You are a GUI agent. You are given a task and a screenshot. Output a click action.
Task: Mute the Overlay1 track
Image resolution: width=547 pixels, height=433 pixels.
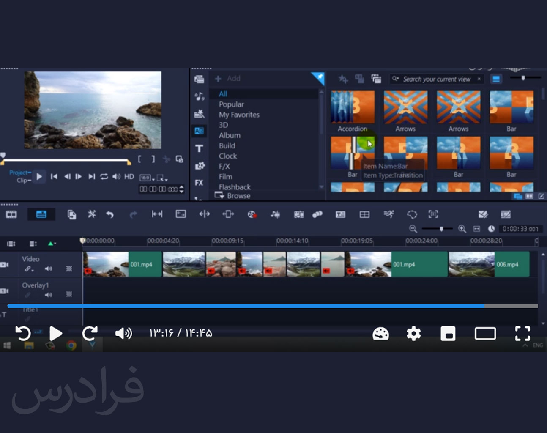pyautogui.click(x=48, y=295)
